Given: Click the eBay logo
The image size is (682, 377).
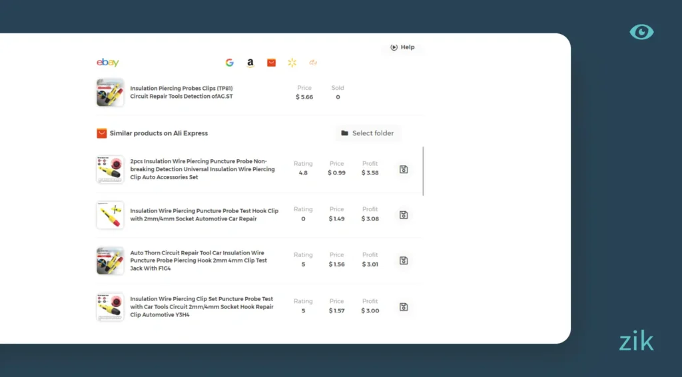Looking at the screenshot, I should [108, 63].
